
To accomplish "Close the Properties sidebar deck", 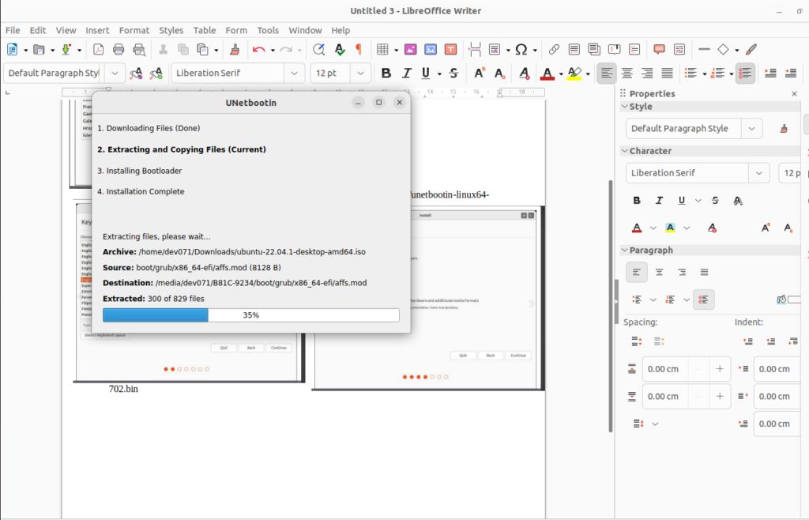I will [x=795, y=94].
